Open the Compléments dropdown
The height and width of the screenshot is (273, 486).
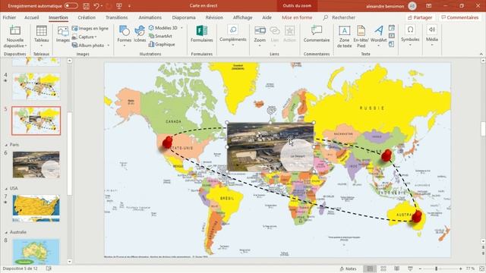[233, 36]
